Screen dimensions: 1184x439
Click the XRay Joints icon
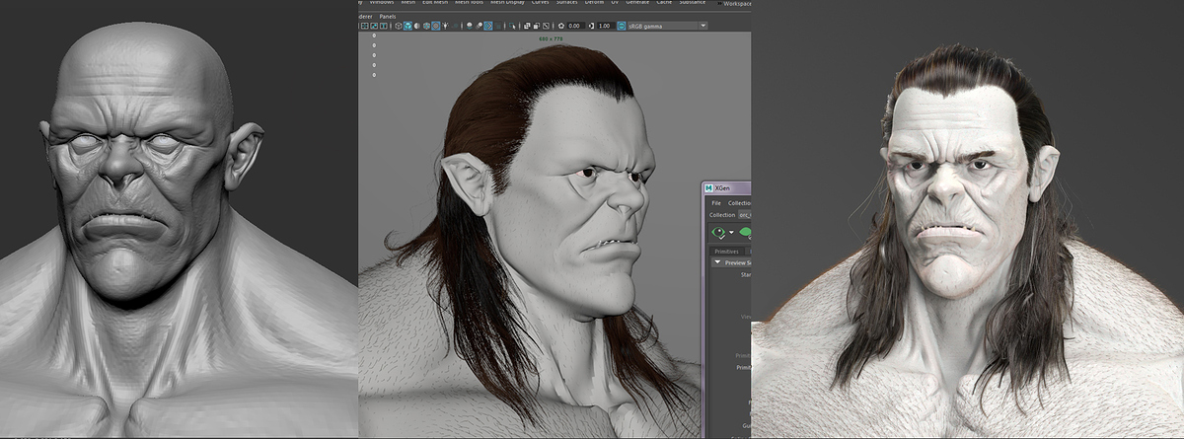pos(546,26)
